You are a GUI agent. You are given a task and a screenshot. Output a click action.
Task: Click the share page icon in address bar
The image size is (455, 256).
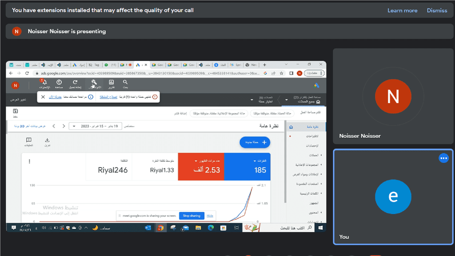pyautogui.click(x=273, y=73)
